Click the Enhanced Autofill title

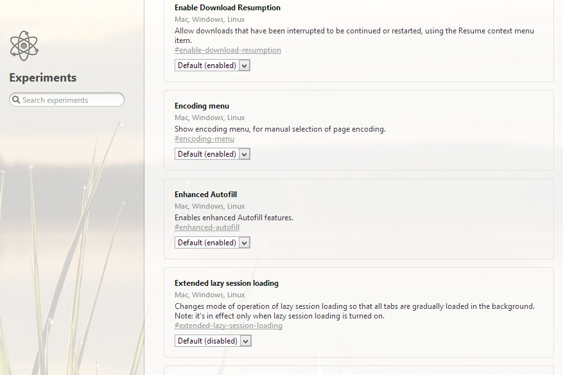click(205, 195)
